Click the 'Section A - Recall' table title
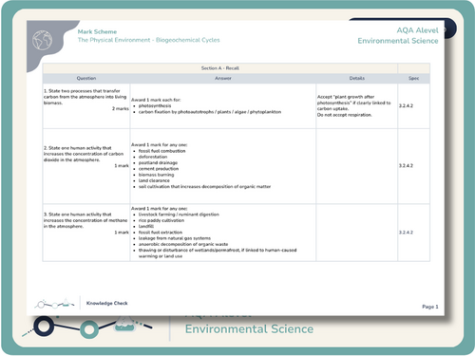Viewport: 475px width, 356px height. coord(220,68)
